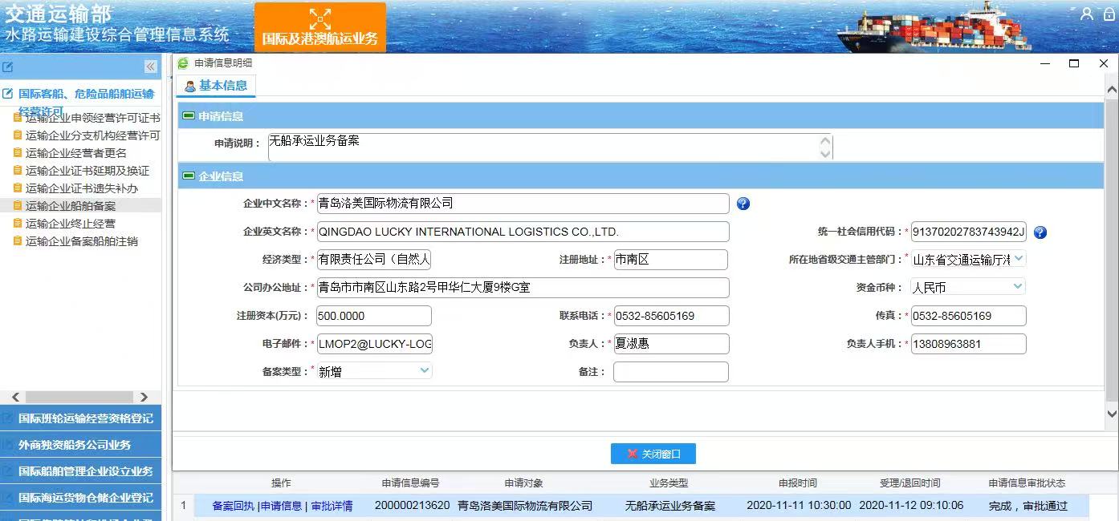This screenshot has width=1119, height=521.
Task: Open 运输企业终止经营 in the sidebar
Action: point(71,224)
